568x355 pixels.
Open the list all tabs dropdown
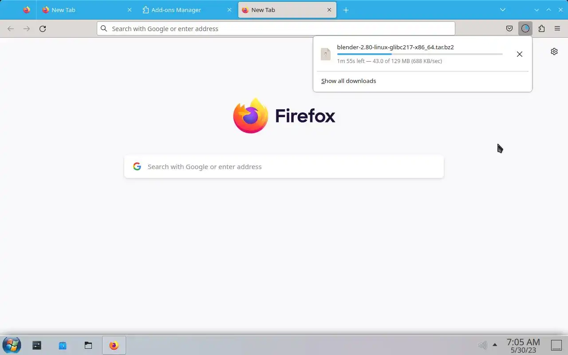(503, 10)
